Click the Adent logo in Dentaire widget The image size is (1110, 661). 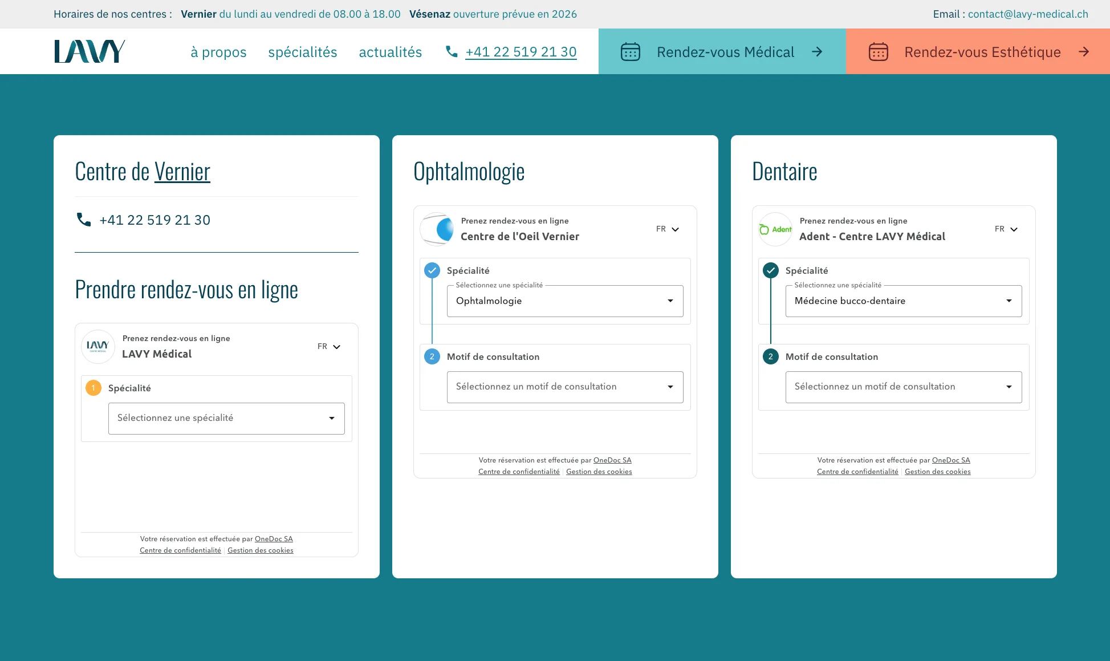click(775, 229)
